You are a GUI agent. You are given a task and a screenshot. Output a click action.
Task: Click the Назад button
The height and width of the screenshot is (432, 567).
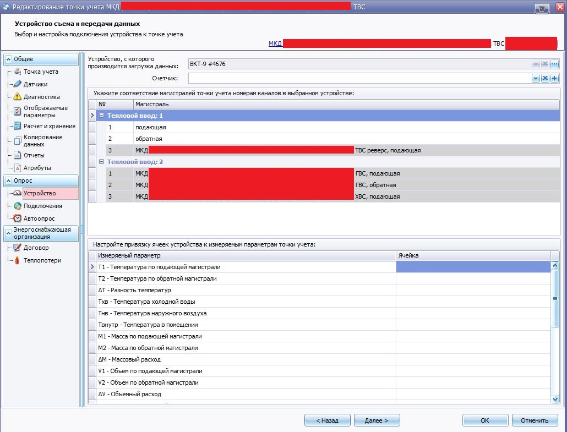pos(327,420)
